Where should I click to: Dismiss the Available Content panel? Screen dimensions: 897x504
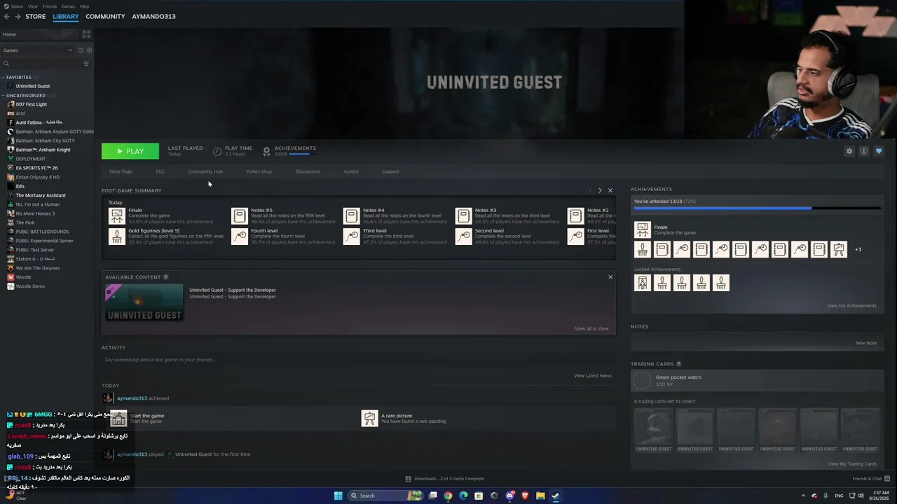tap(610, 277)
